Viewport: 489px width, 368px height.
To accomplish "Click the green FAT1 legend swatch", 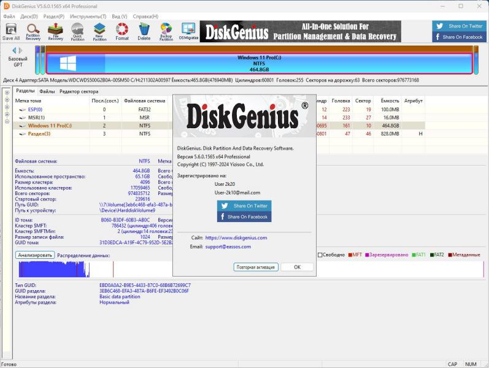I will click(x=414, y=255).
